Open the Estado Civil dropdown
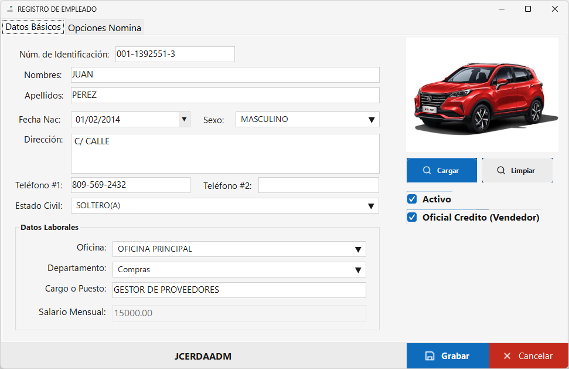This screenshot has height=369, width=569. [x=371, y=206]
